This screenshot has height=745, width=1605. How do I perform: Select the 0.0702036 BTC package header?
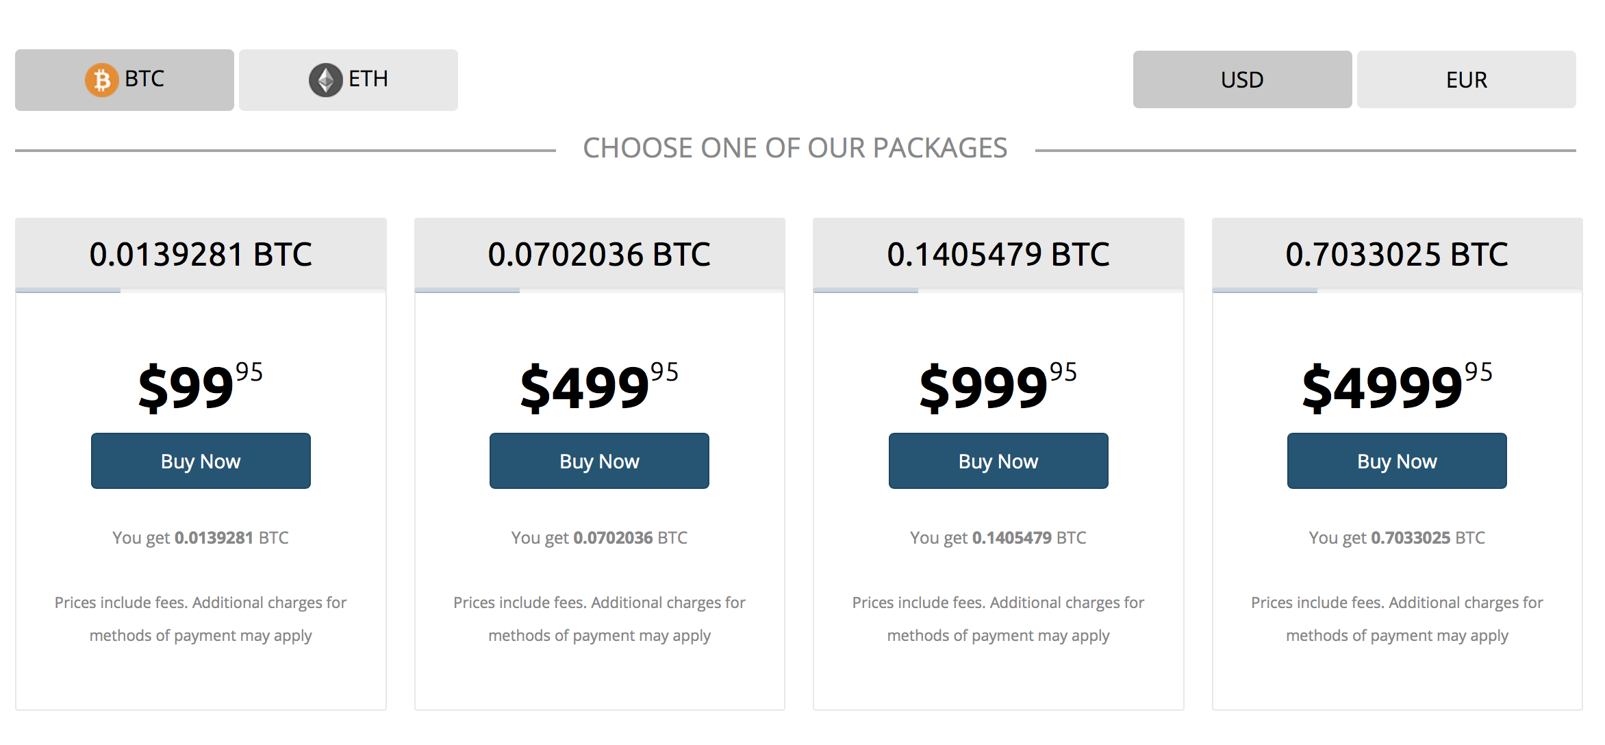point(599,255)
